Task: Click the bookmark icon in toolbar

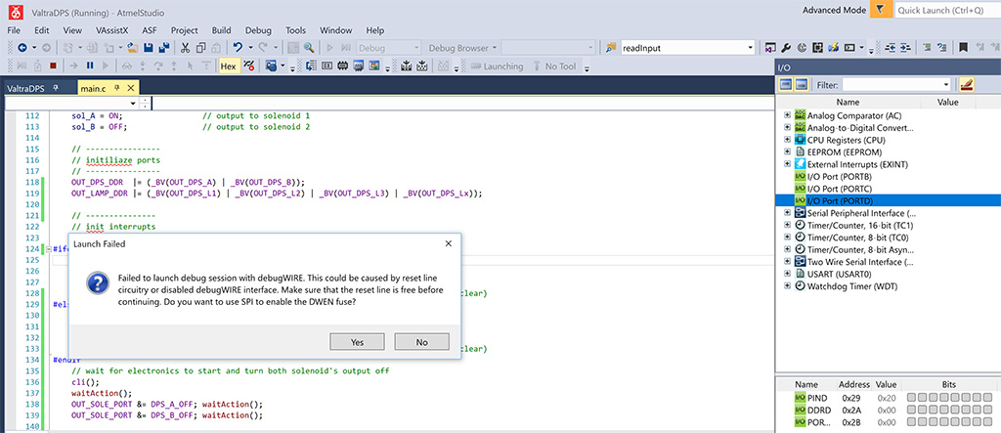Action: pyautogui.click(x=963, y=47)
